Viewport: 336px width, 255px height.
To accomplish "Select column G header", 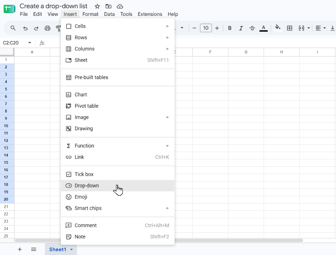I will click(246, 52).
